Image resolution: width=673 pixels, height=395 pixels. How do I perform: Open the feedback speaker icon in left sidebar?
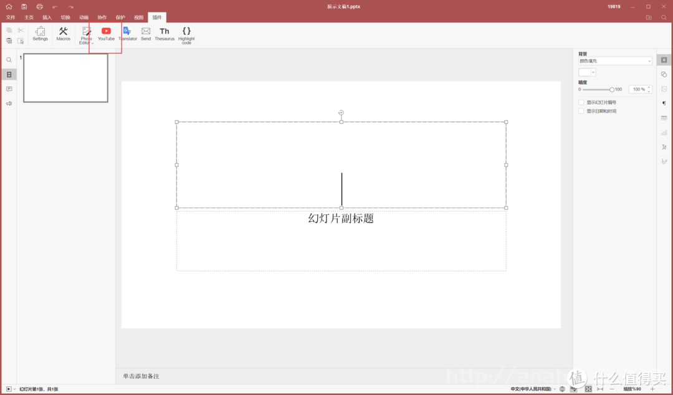[x=9, y=103]
